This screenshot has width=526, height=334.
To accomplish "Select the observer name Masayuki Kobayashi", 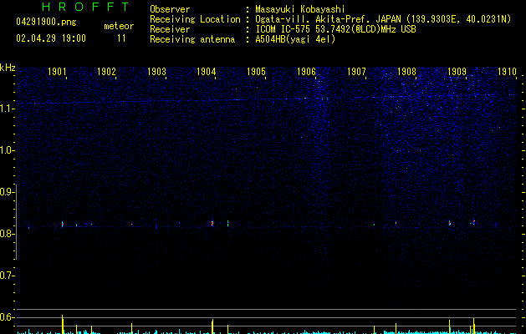I will [300, 9].
